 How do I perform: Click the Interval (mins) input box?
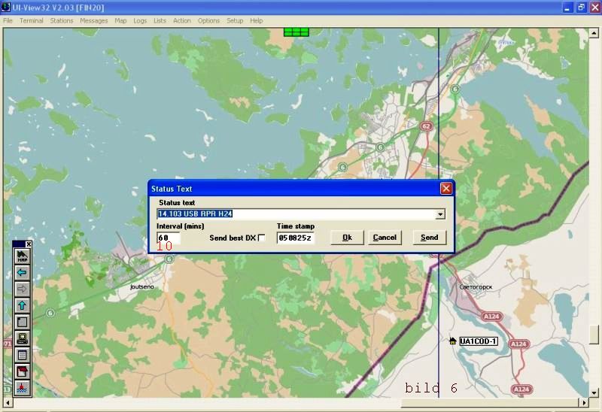pos(168,238)
